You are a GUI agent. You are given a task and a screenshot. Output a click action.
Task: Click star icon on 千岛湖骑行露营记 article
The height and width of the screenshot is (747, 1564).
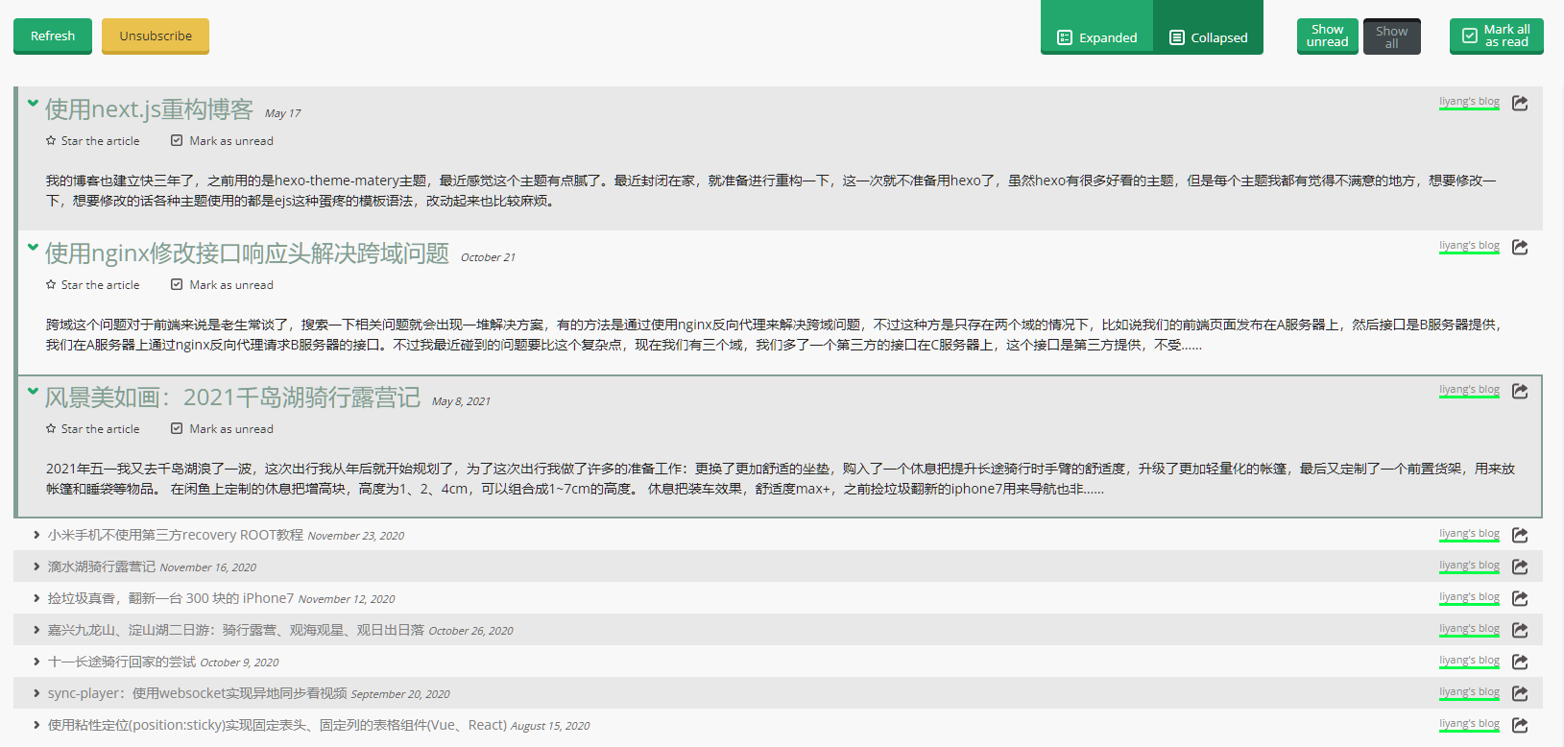pyautogui.click(x=51, y=428)
